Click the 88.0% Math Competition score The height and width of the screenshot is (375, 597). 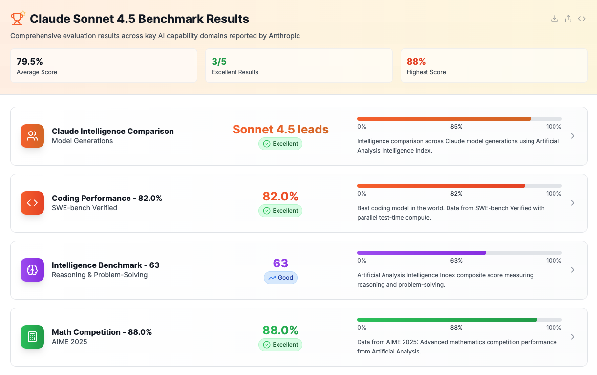280,330
